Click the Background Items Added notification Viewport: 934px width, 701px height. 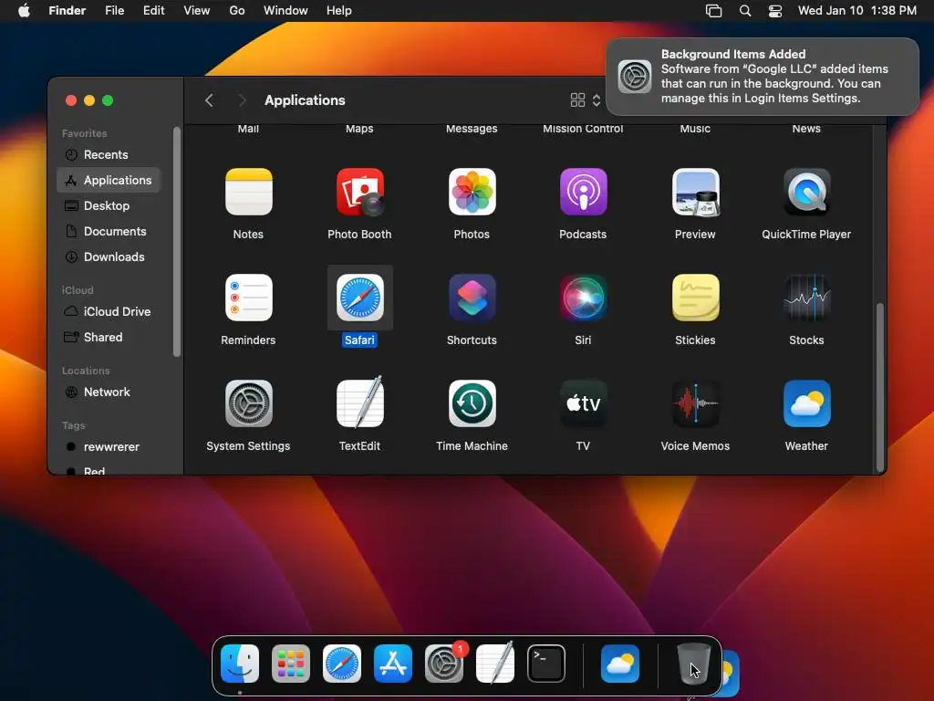763,77
